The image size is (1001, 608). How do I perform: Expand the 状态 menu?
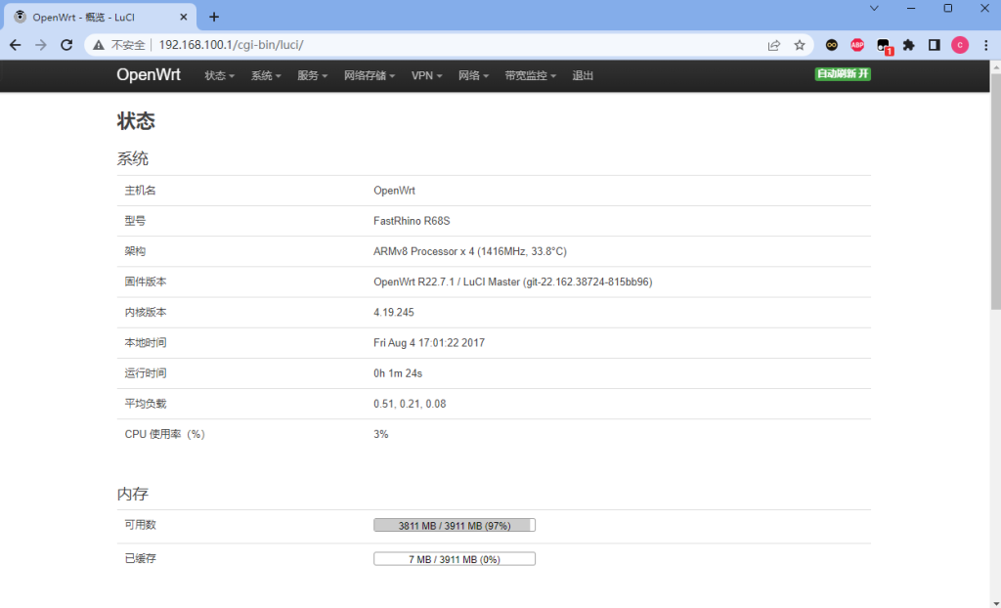pos(220,75)
